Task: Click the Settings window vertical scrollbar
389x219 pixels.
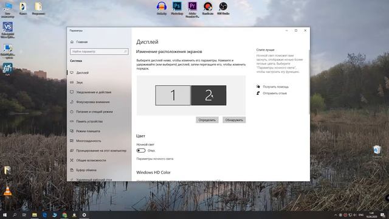Action: coord(309,82)
